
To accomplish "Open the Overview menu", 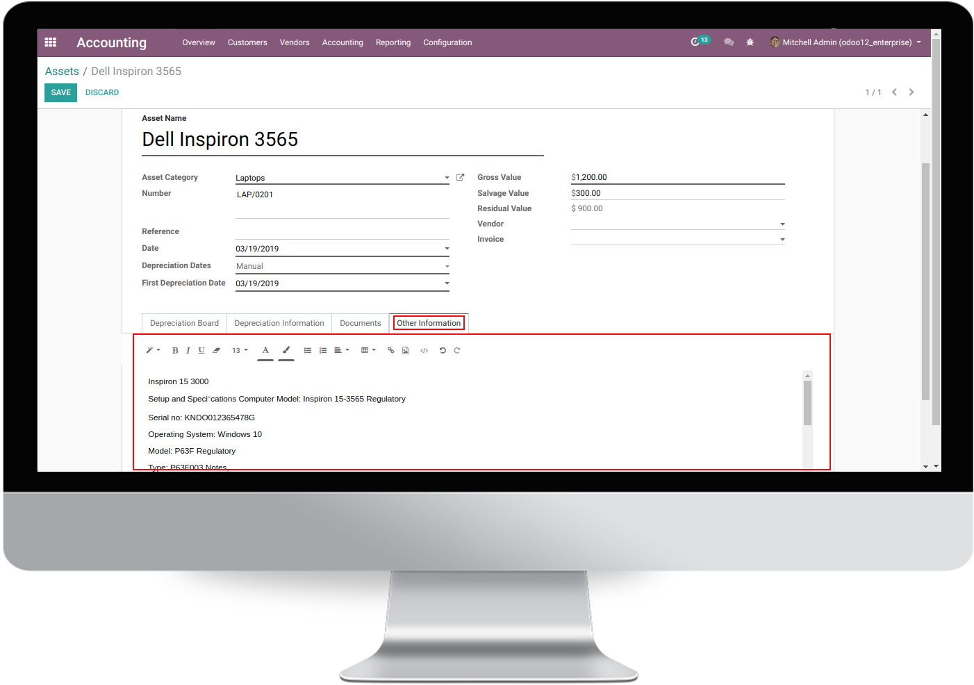I will pyautogui.click(x=199, y=42).
